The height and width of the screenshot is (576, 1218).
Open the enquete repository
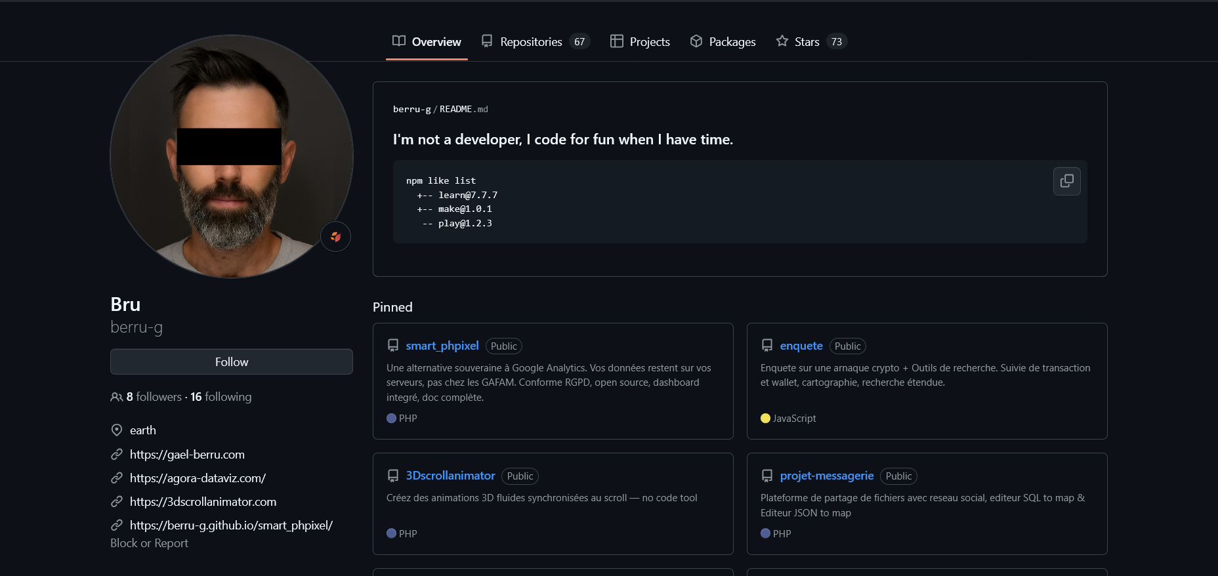[x=801, y=346]
